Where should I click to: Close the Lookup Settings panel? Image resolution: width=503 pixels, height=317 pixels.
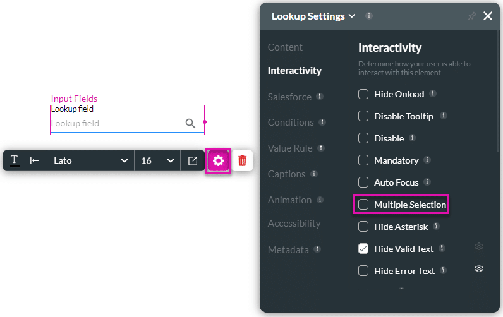[488, 16]
